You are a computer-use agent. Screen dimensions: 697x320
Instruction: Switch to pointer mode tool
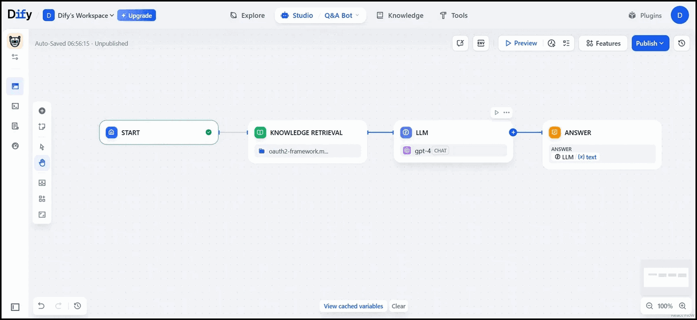pyautogui.click(x=42, y=147)
